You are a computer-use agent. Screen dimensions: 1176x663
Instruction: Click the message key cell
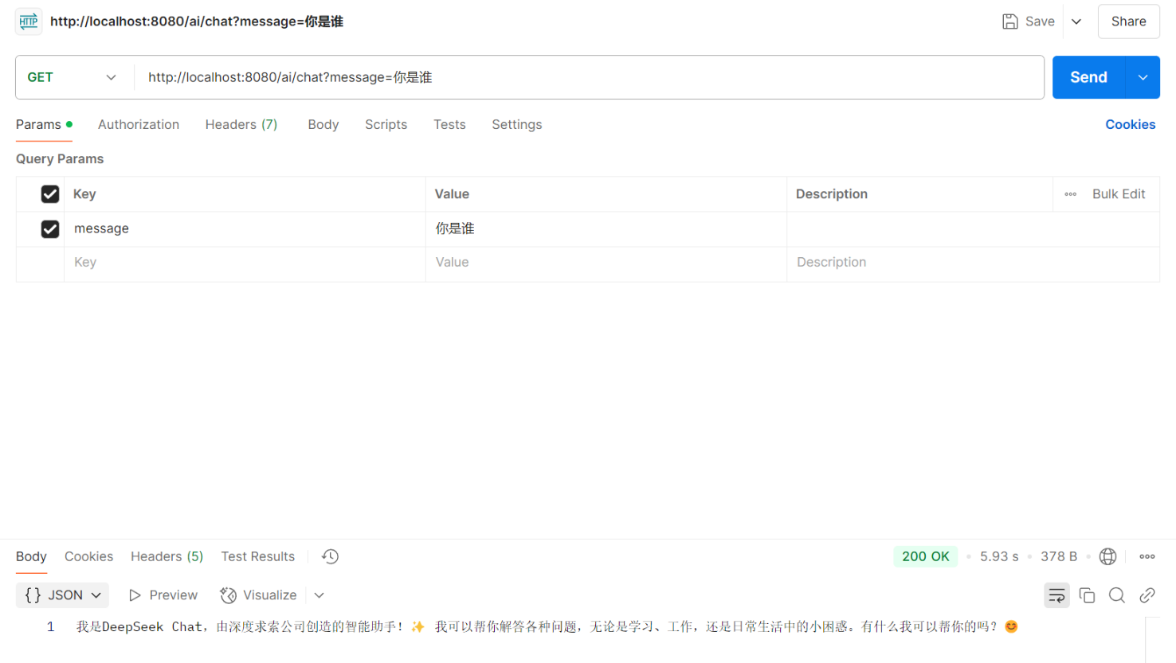[x=245, y=229]
